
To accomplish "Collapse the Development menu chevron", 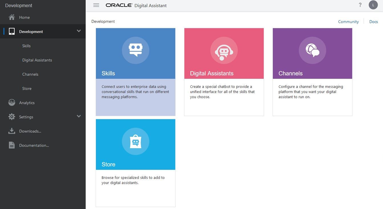I will coord(79,31).
